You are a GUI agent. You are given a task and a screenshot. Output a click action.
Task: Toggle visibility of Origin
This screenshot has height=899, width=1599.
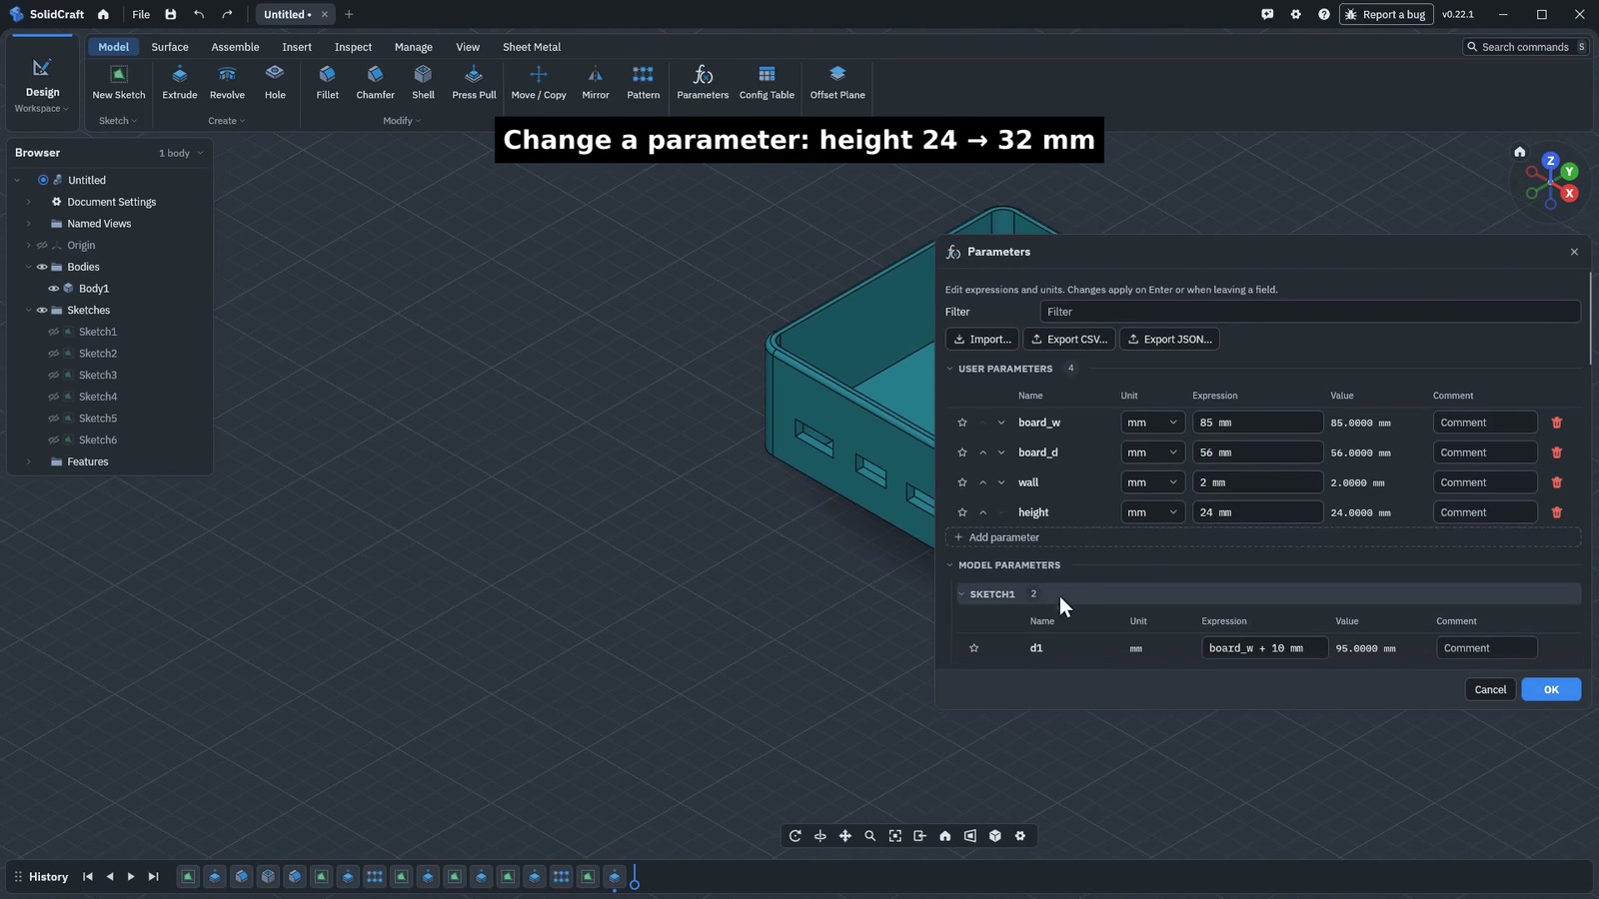coord(42,246)
